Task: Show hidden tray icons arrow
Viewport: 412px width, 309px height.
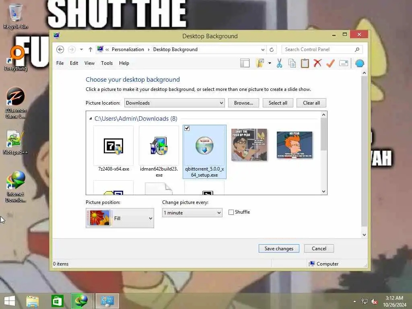Action: coord(354,301)
